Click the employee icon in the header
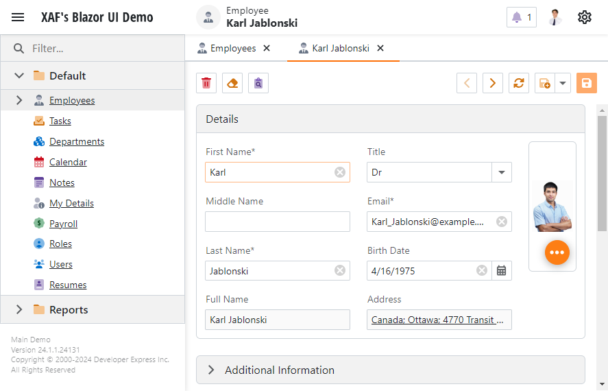 tap(208, 17)
